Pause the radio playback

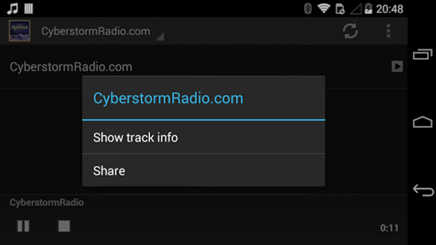(23, 226)
